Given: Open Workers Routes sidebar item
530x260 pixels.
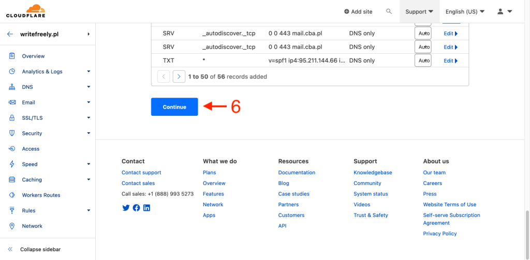Looking at the screenshot, I should tap(41, 195).
